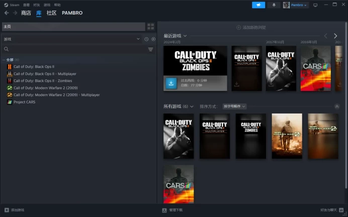Open 好友与聊天 panel
This screenshot has width=348, height=217.
coord(328,210)
